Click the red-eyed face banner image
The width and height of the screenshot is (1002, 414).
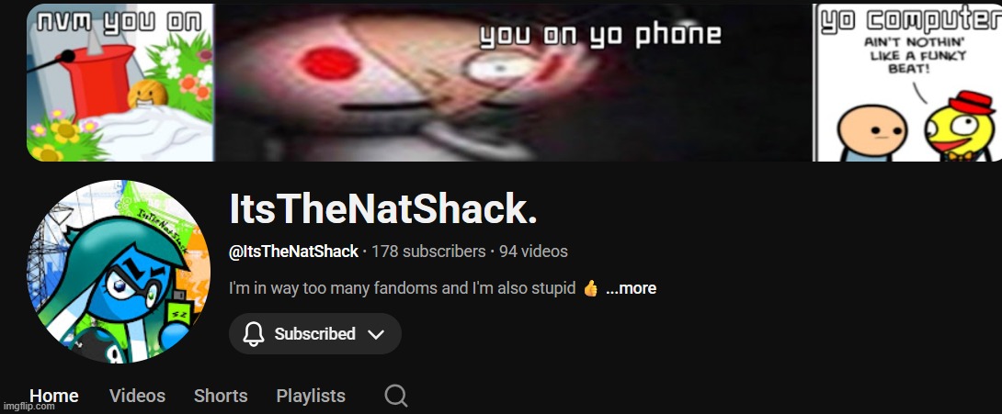(513, 83)
